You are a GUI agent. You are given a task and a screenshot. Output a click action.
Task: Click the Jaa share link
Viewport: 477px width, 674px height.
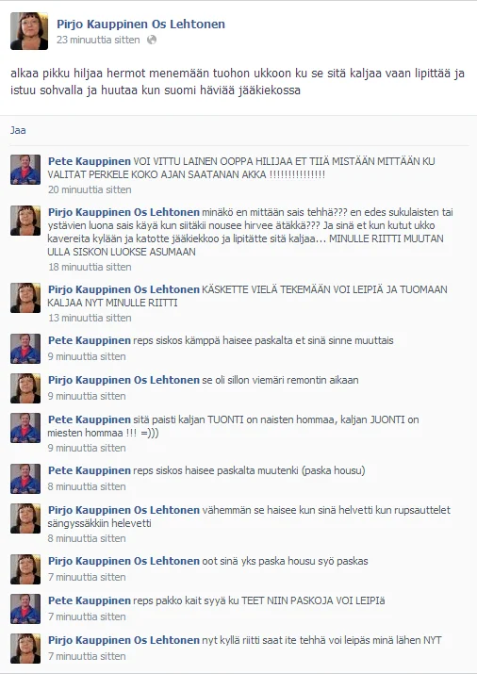[18, 130]
